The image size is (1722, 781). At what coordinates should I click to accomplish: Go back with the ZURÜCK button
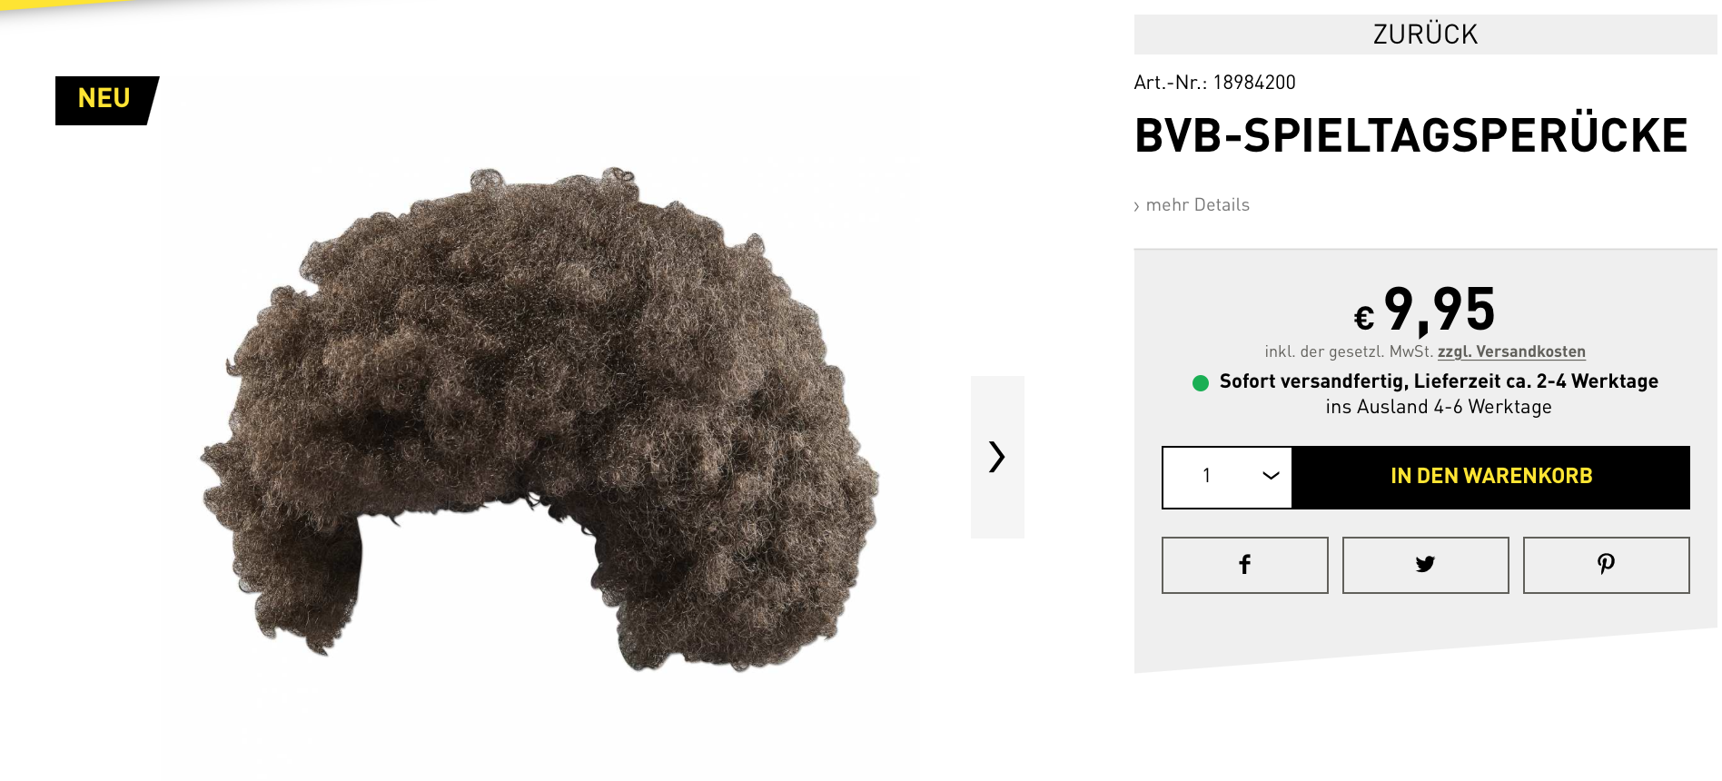(x=1425, y=35)
